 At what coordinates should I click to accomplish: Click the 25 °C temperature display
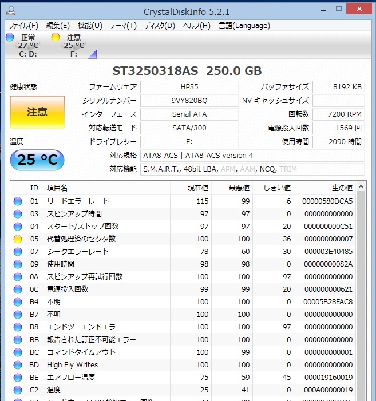(x=37, y=160)
